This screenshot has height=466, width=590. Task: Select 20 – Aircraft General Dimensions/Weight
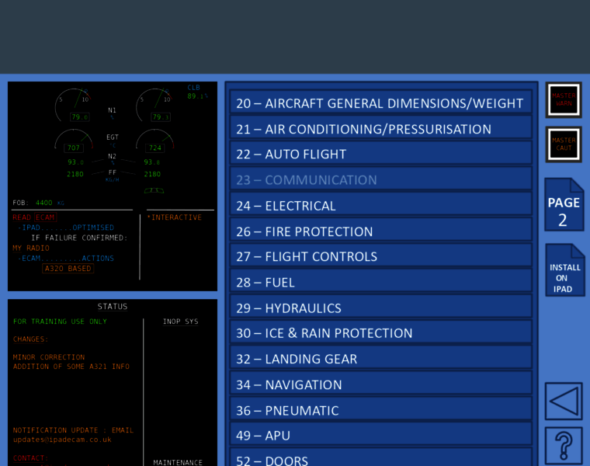(x=380, y=103)
